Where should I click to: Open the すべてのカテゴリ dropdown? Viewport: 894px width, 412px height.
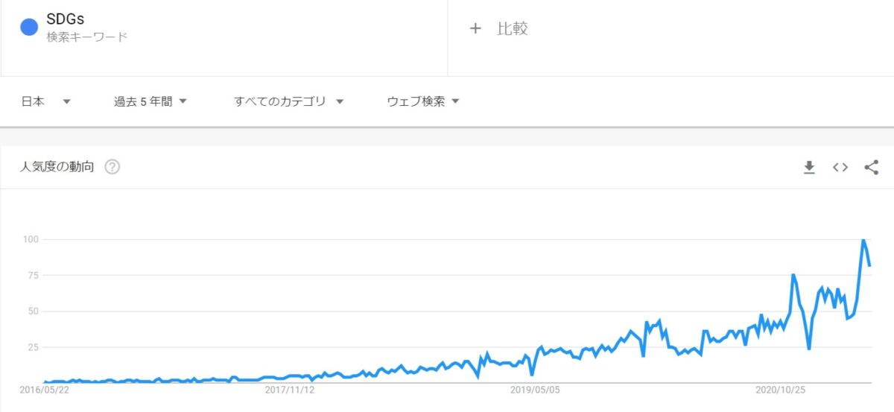point(288,101)
